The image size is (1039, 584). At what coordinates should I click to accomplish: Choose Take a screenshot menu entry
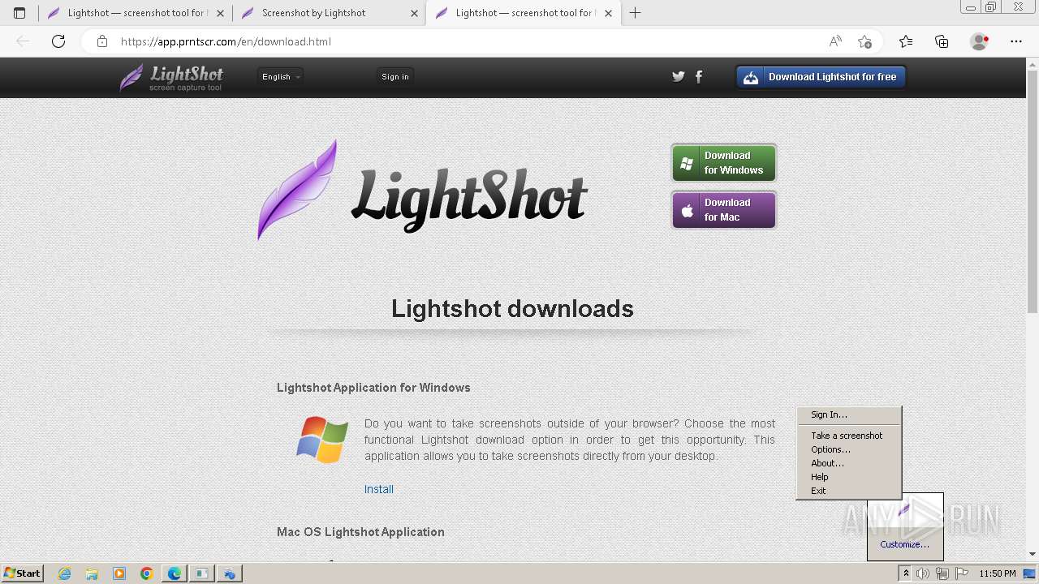tap(848, 436)
